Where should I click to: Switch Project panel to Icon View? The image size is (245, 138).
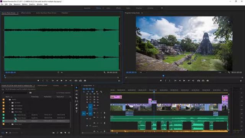coord(7,133)
